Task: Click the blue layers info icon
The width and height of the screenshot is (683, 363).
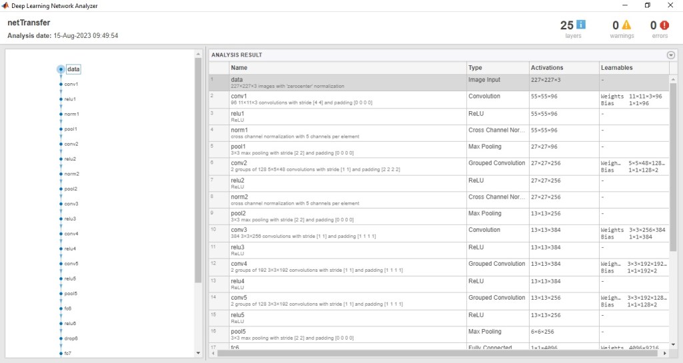Action: point(581,25)
